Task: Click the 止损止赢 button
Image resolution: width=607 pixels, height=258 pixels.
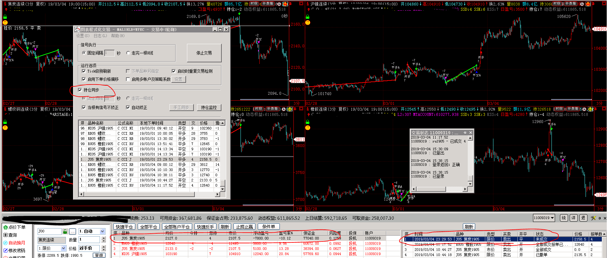Action: [x=244, y=227]
